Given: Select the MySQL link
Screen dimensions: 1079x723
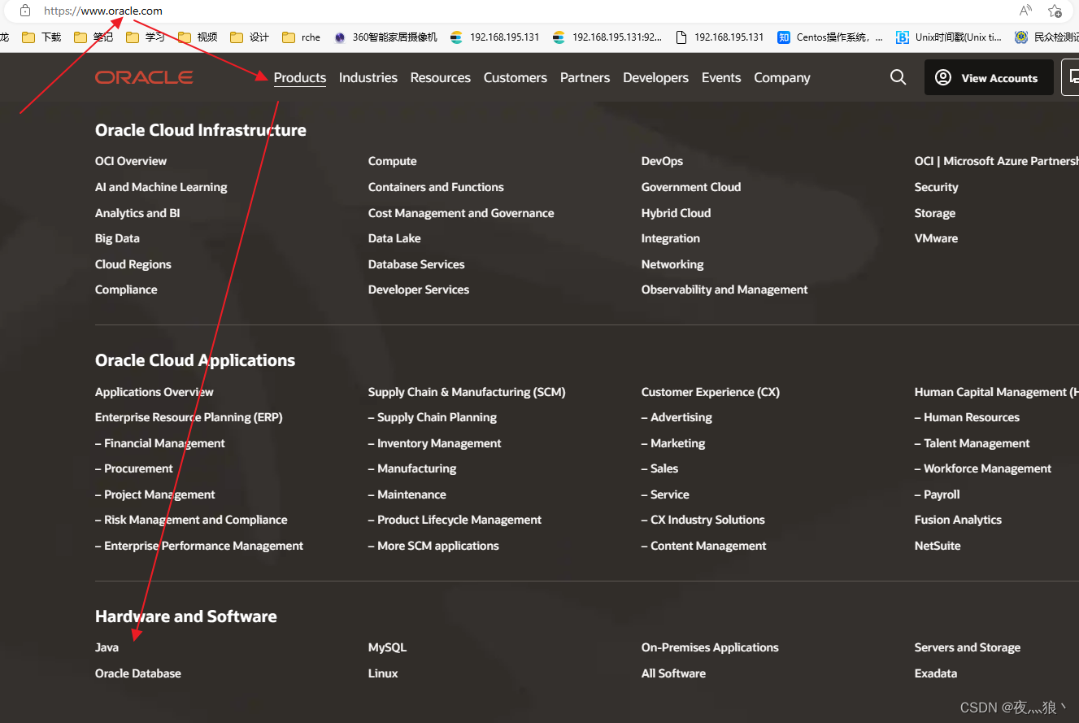Looking at the screenshot, I should pyautogui.click(x=387, y=647).
